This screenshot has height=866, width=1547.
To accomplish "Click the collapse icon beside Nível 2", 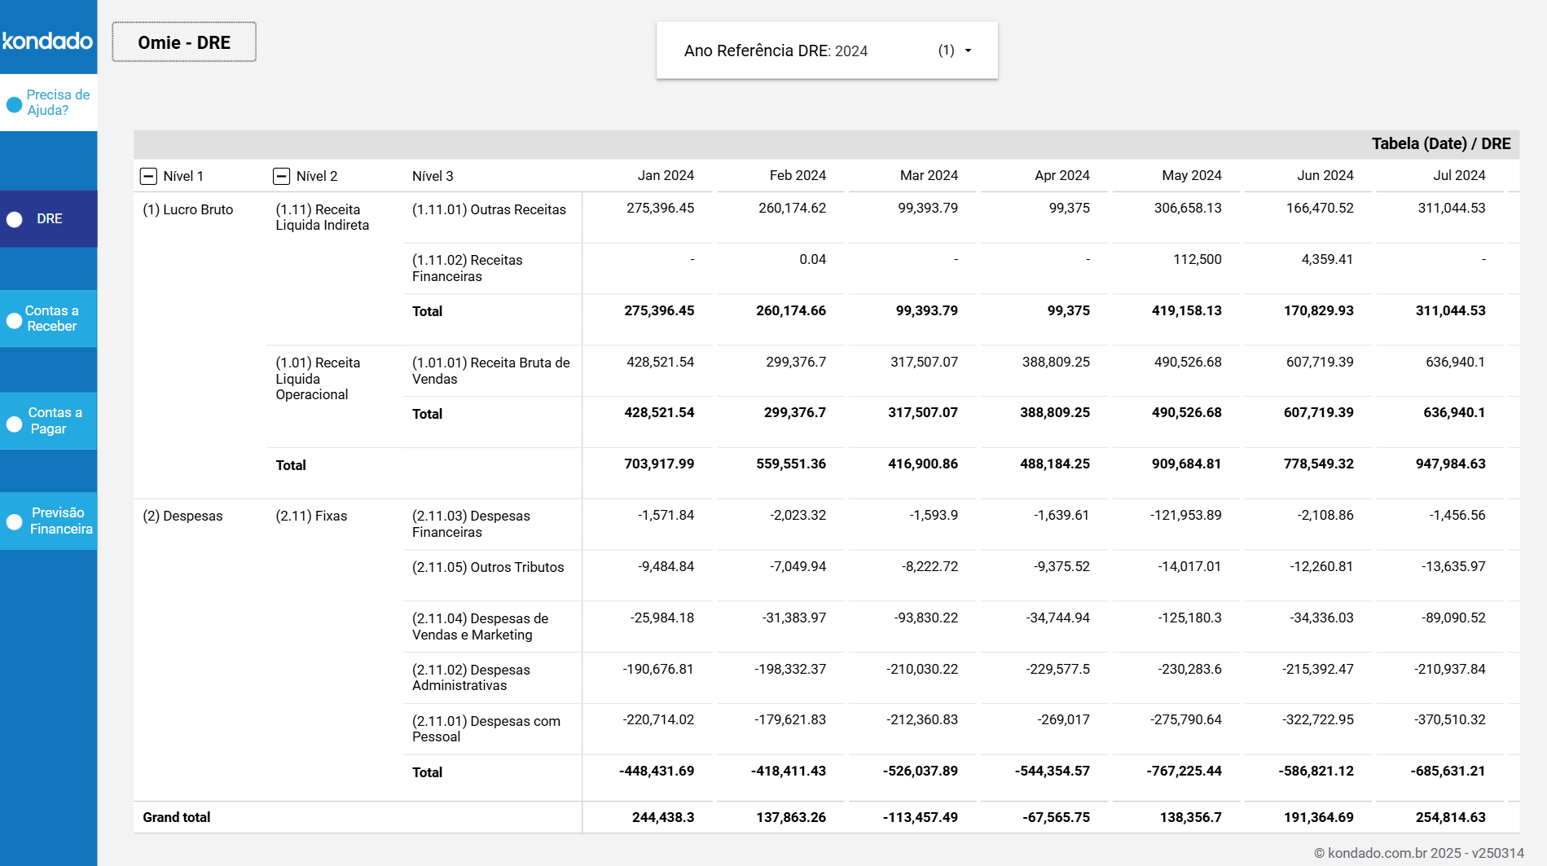I will (282, 175).
